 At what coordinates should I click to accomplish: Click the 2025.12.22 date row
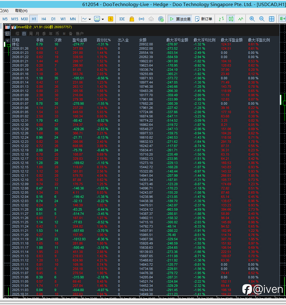point(20,146)
